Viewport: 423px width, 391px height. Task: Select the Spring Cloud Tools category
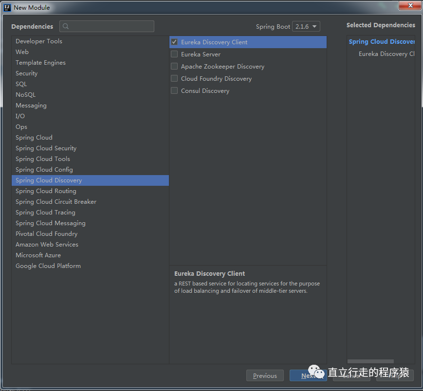pyautogui.click(x=90, y=159)
